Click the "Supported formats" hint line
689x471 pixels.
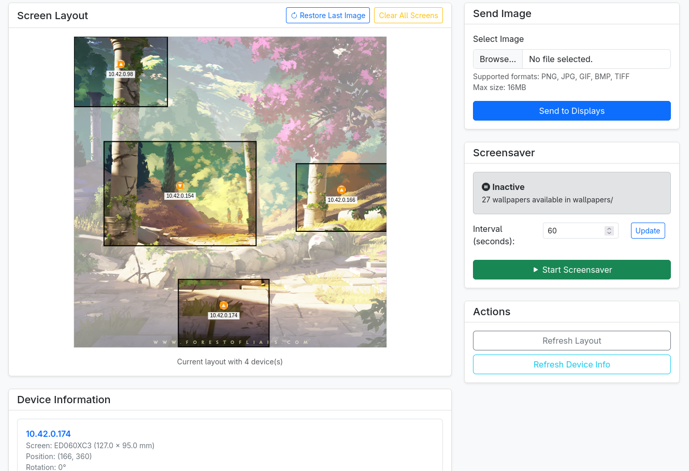551,77
